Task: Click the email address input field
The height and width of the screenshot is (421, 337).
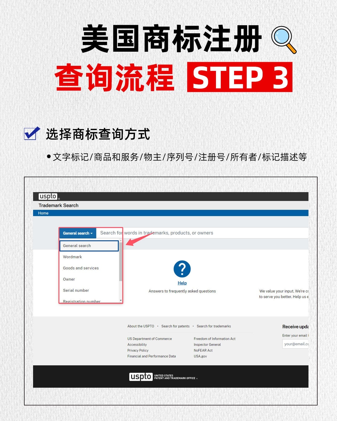Action: click(x=295, y=344)
